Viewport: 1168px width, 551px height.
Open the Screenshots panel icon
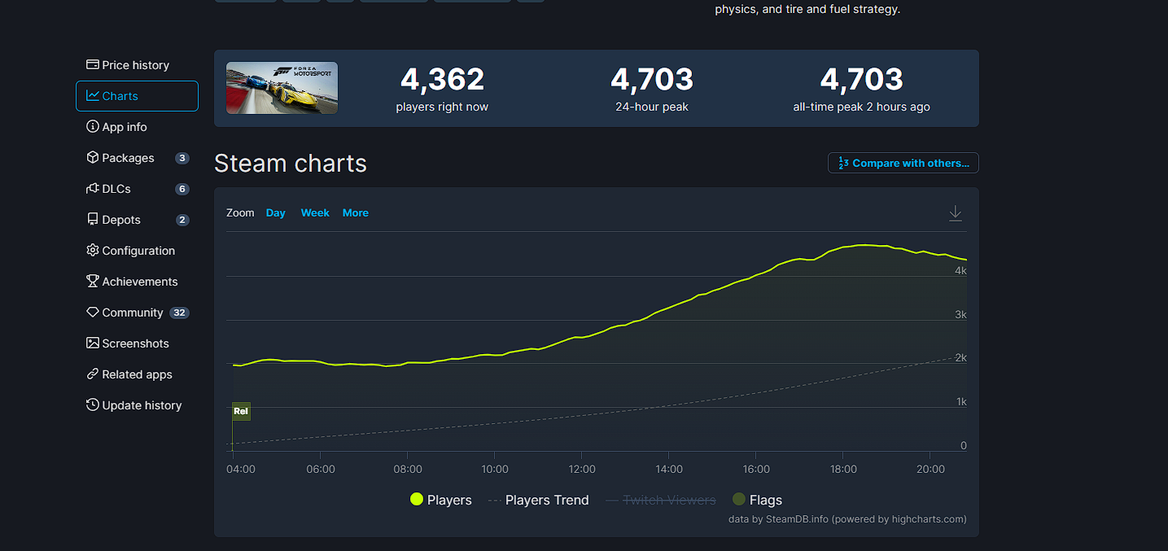pos(93,343)
